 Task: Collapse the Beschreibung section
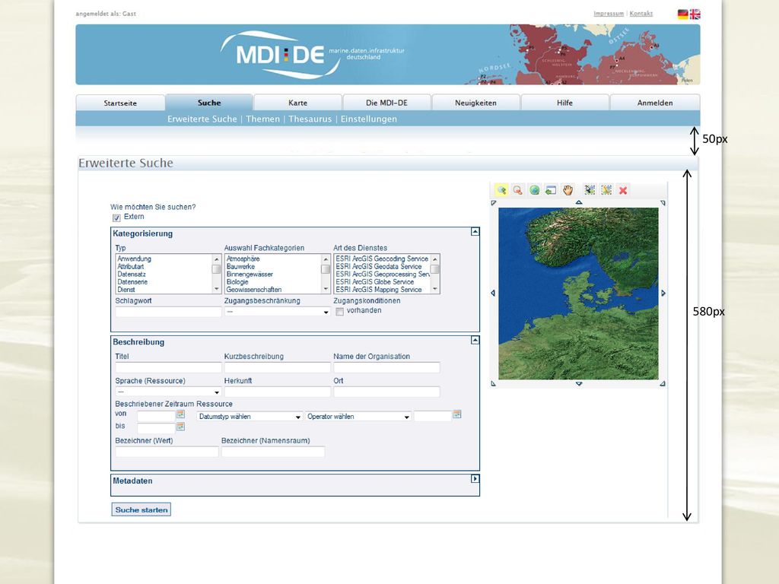pyautogui.click(x=475, y=340)
